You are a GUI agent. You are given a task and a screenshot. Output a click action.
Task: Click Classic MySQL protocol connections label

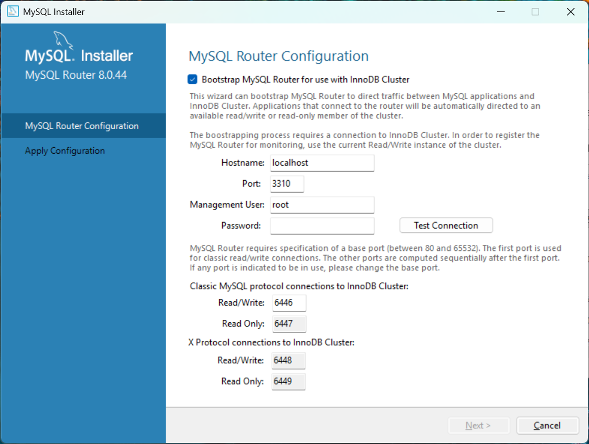(x=299, y=286)
